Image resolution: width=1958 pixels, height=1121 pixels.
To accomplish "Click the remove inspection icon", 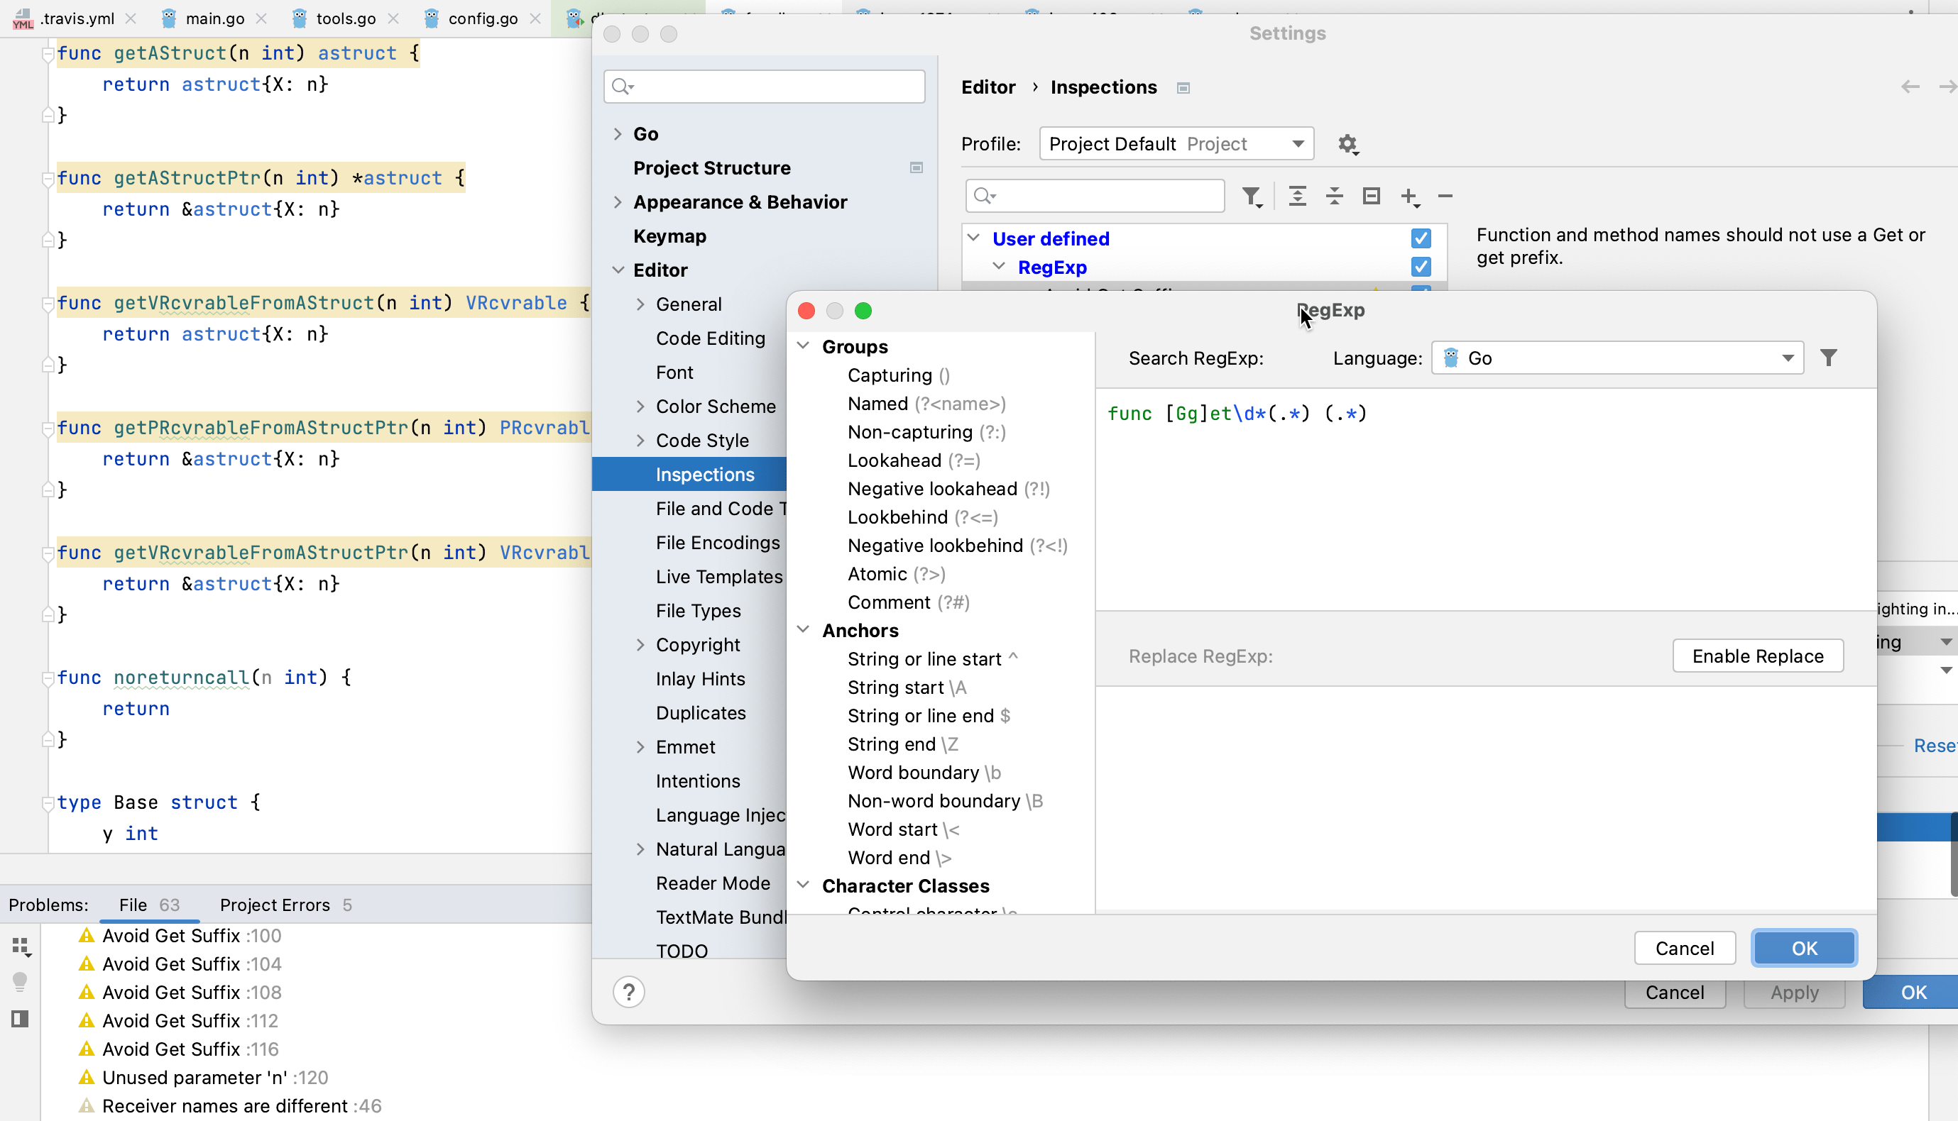I will [x=1445, y=197].
